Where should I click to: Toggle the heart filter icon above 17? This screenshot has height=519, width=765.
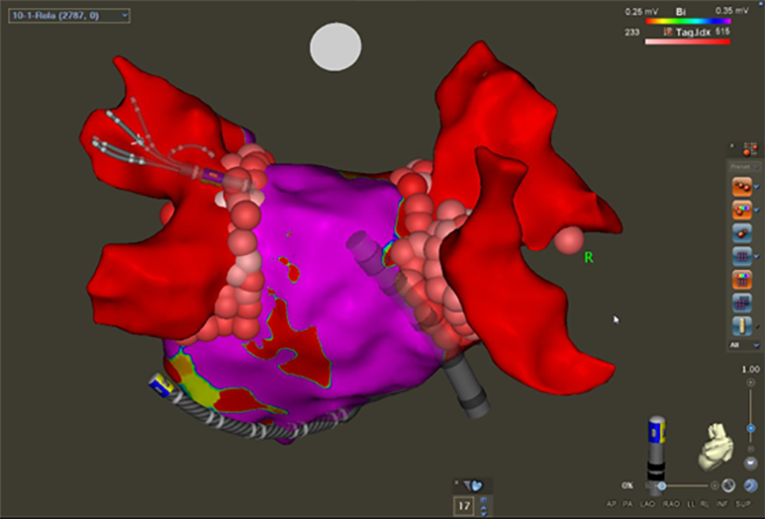[x=475, y=485]
